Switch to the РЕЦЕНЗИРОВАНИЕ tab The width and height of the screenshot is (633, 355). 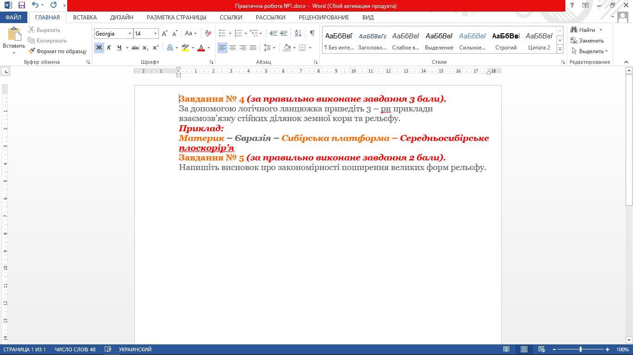coord(323,17)
